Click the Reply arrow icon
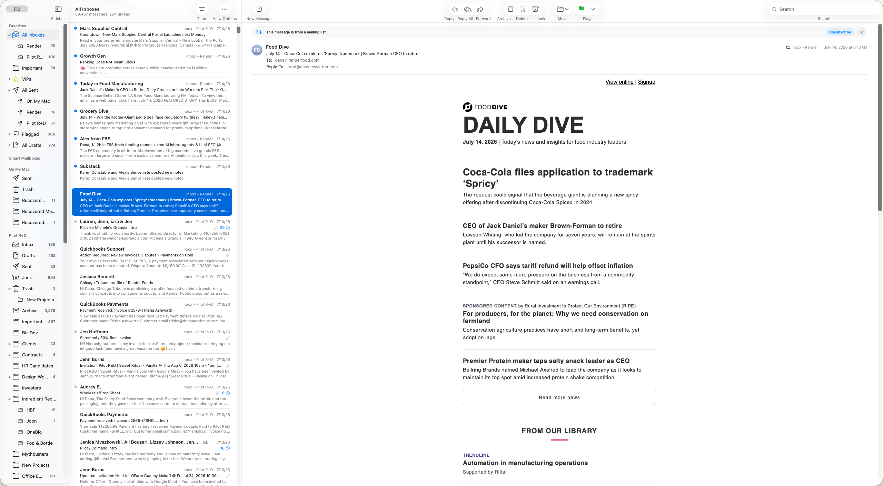This screenshot has width=883, height=486. coord(455,9)
